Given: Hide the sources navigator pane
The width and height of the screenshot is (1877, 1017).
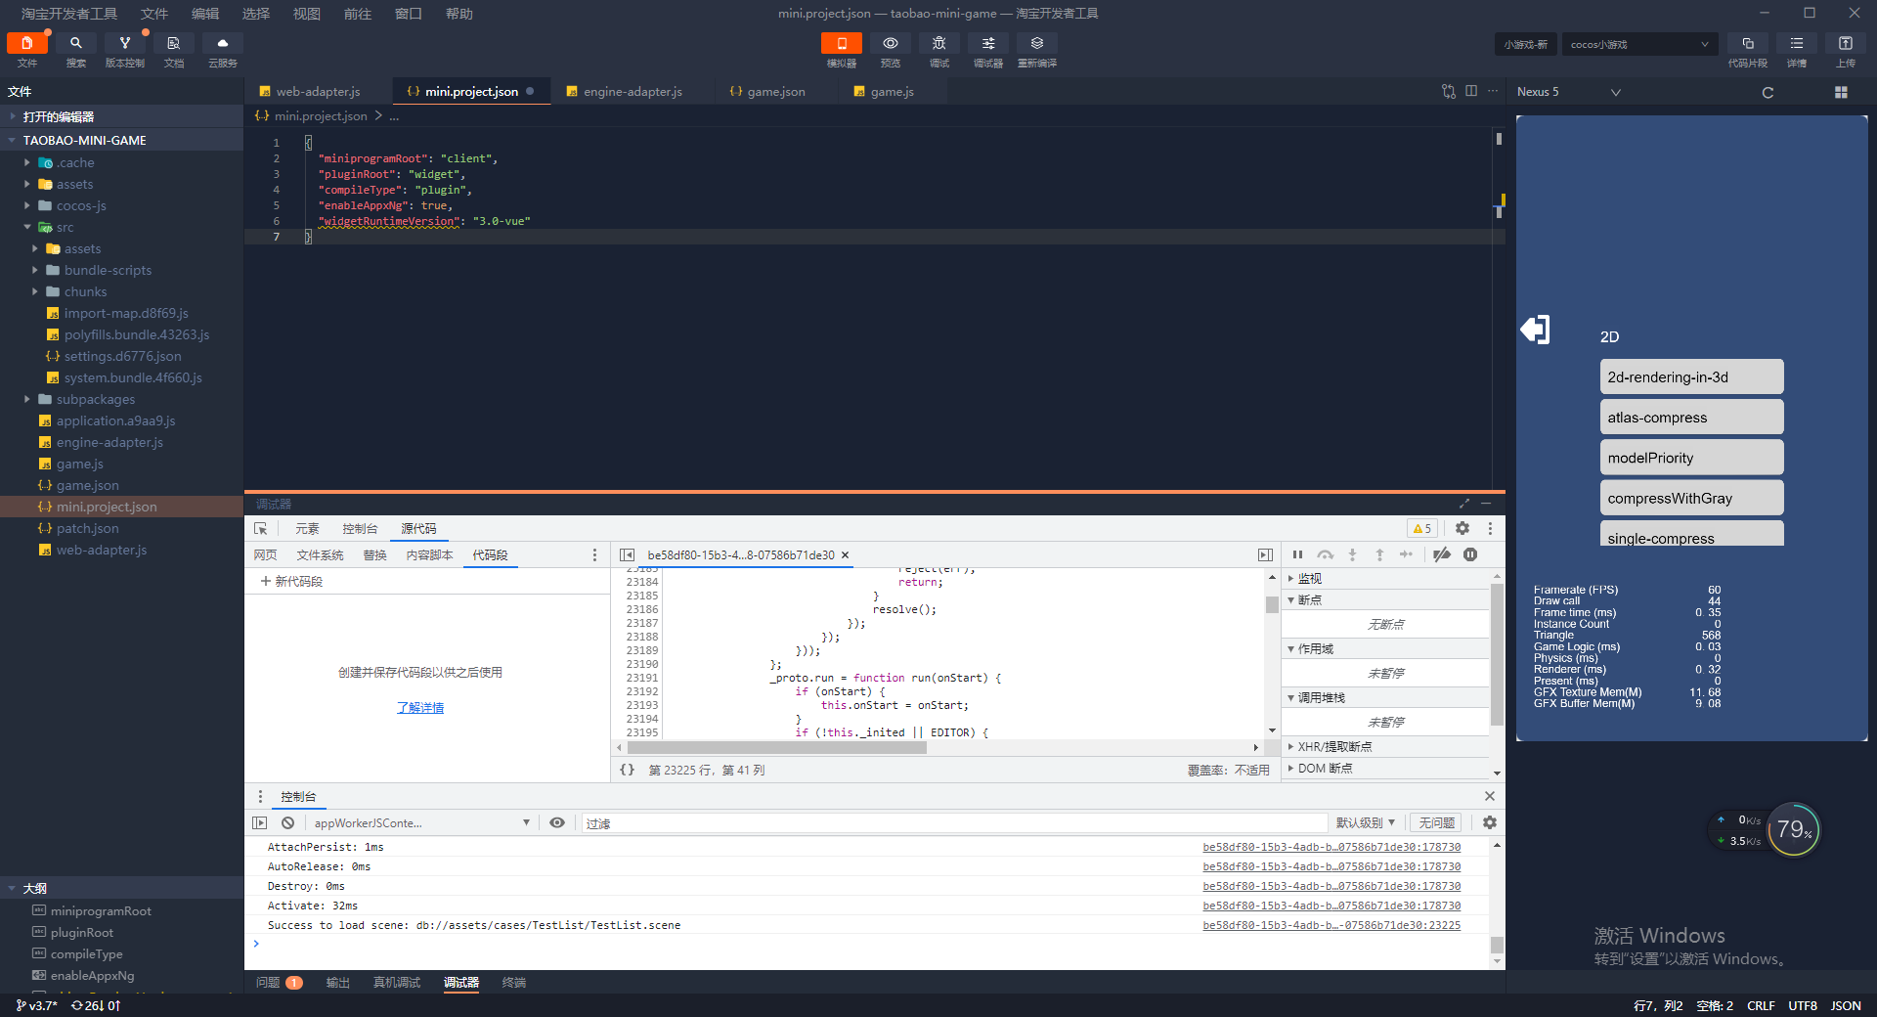Looking at the screenshot, I should click(x=627, y=554).
